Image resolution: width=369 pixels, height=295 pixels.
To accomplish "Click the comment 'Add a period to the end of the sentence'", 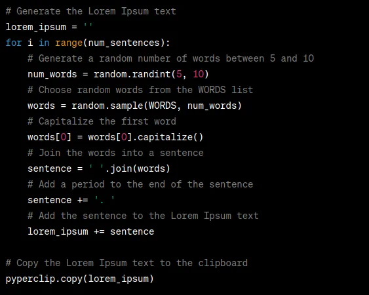I will tap(140, 184).
